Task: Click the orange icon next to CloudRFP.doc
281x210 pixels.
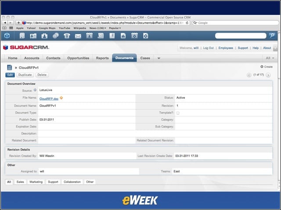Action: tap(61, 98)
